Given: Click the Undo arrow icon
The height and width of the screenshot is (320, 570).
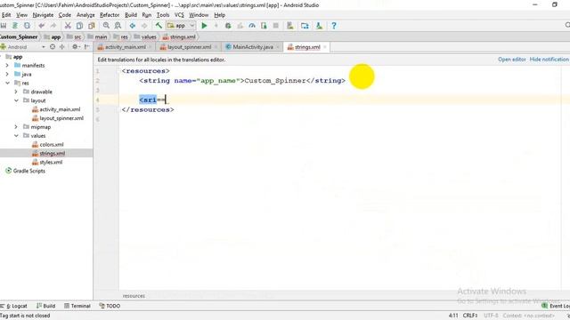Looking at the screenshot, I should click(42, 26).
